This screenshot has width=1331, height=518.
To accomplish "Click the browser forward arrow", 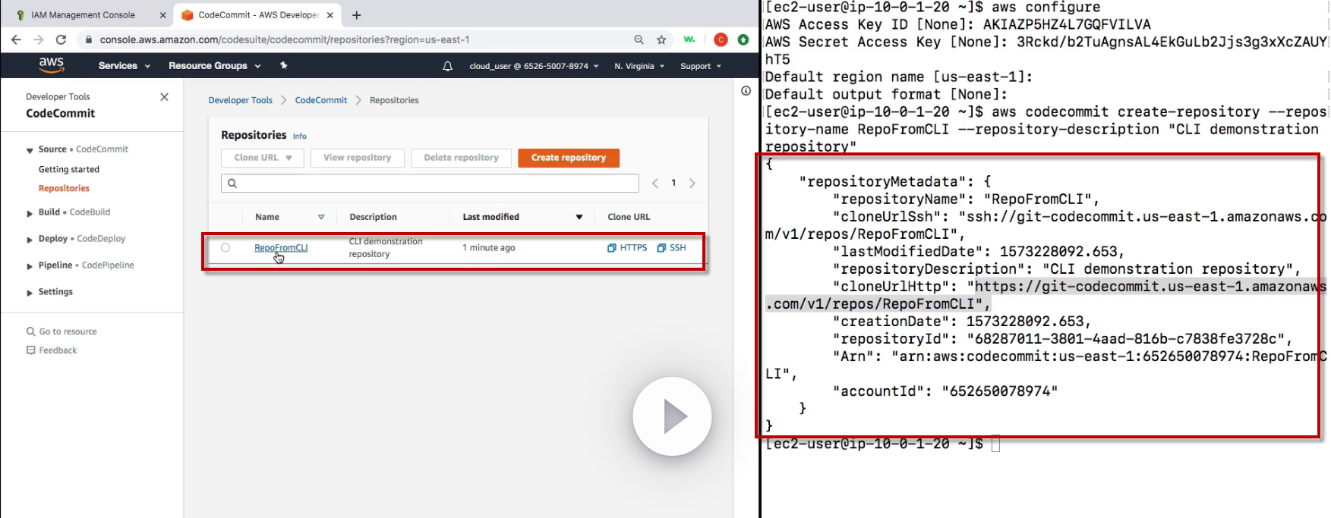I will [x=39, y=39].
